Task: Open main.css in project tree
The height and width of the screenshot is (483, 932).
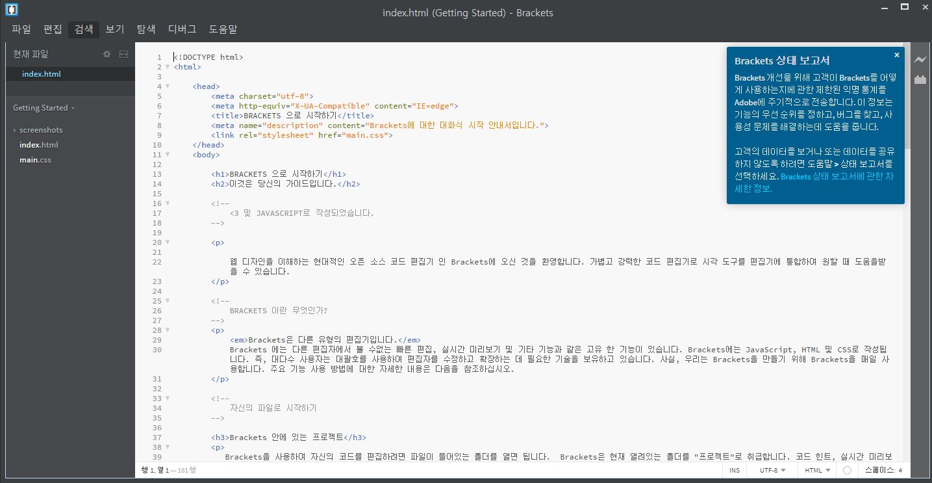Action: pyautogui.click(x=35, y=160)
